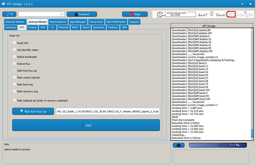Enable flash sideload zip checkbox

pos(14,100)
